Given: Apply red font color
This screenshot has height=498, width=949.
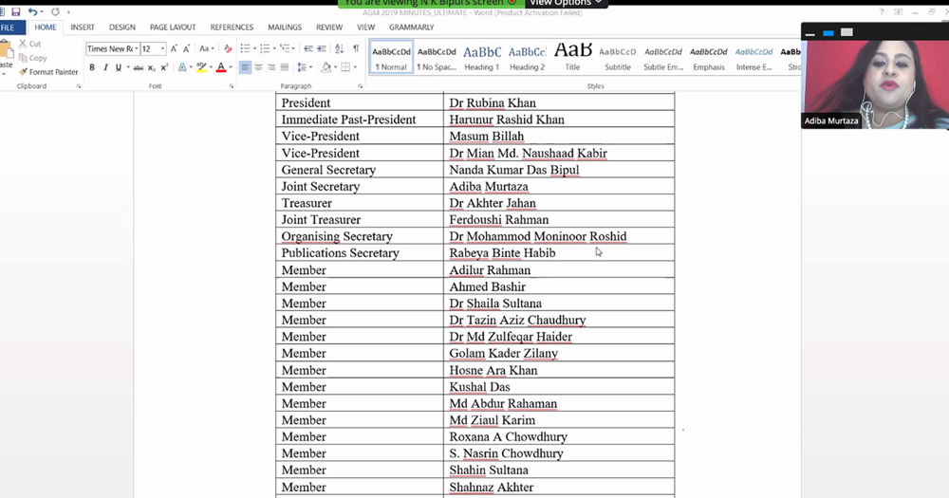Looking at the screenshot, I should click(221, 67).
